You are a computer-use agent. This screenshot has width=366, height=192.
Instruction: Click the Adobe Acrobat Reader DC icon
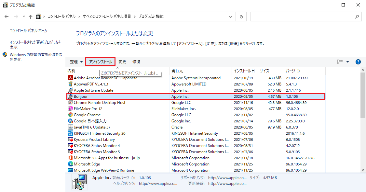[x=70, y=78]
